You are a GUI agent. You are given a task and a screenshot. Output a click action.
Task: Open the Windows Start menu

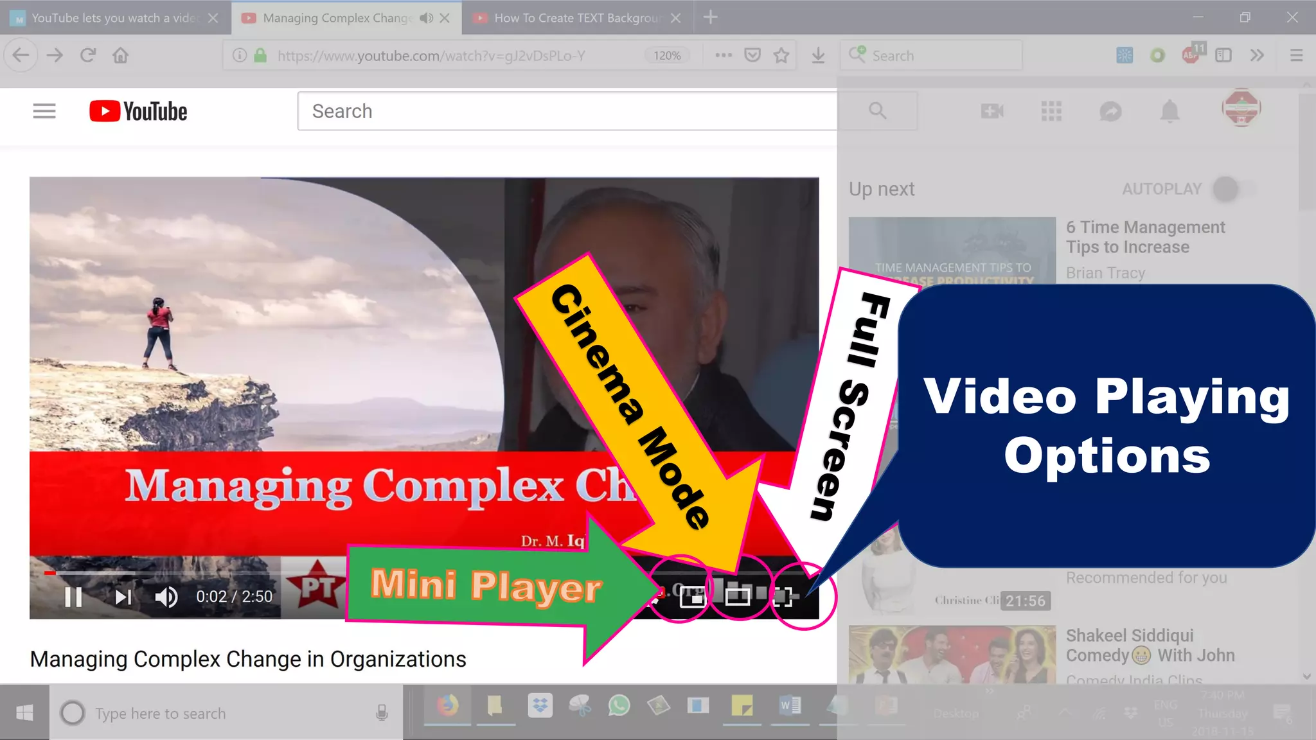(24, 712)
